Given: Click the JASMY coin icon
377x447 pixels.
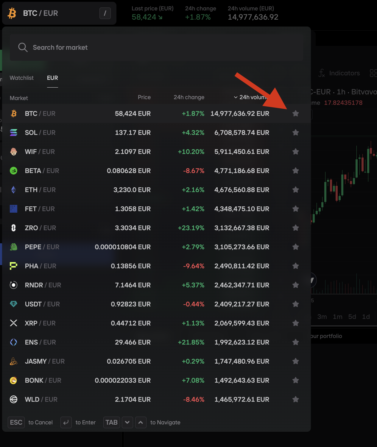Looking at the screenshot, I should pos(14,361).
